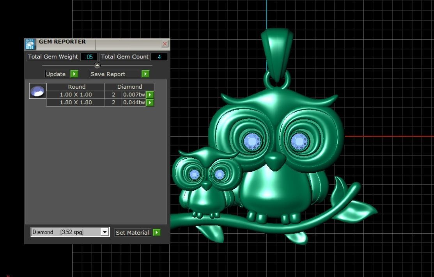Click the Gem Reporter panel icon
434x277 pixels.
pos(30,44)
